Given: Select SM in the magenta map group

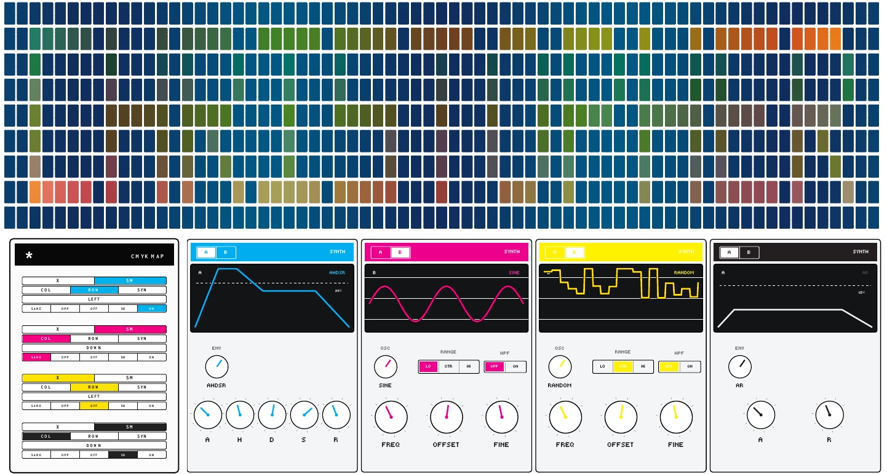Looking at the screenshot, I should [x=130, y=329].
